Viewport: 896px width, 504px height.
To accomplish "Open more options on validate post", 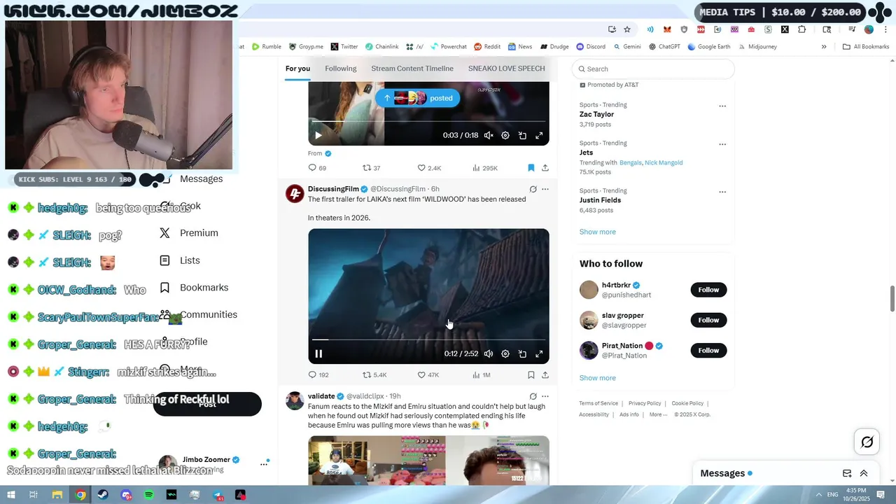I will click(x=545, y=396).
